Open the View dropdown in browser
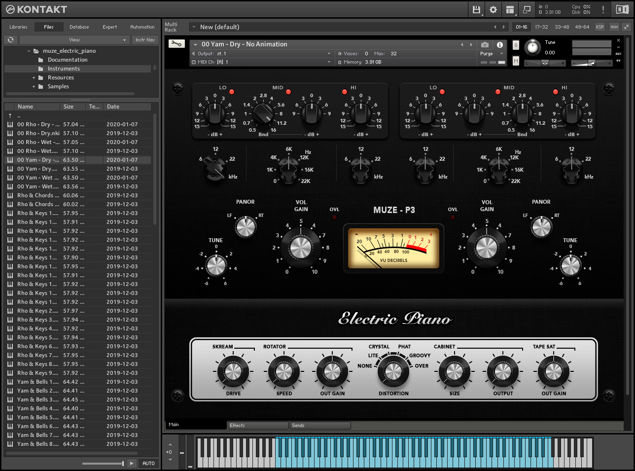 pos(74,39)
